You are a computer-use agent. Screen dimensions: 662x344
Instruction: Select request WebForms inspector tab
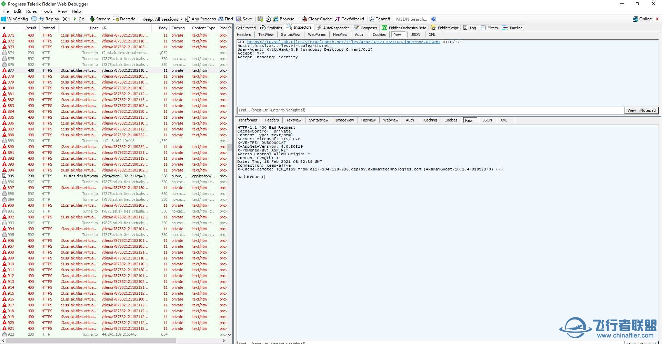(x=317, y=35)
